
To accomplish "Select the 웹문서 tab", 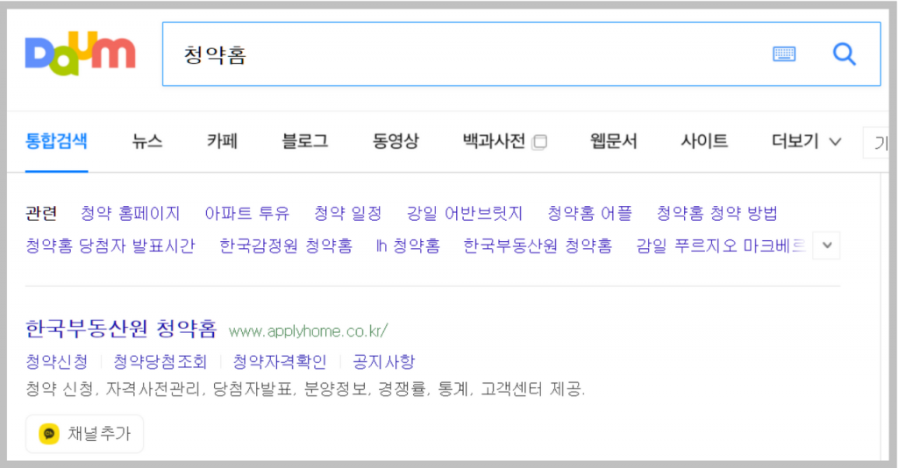I will [x=613, y=141].
